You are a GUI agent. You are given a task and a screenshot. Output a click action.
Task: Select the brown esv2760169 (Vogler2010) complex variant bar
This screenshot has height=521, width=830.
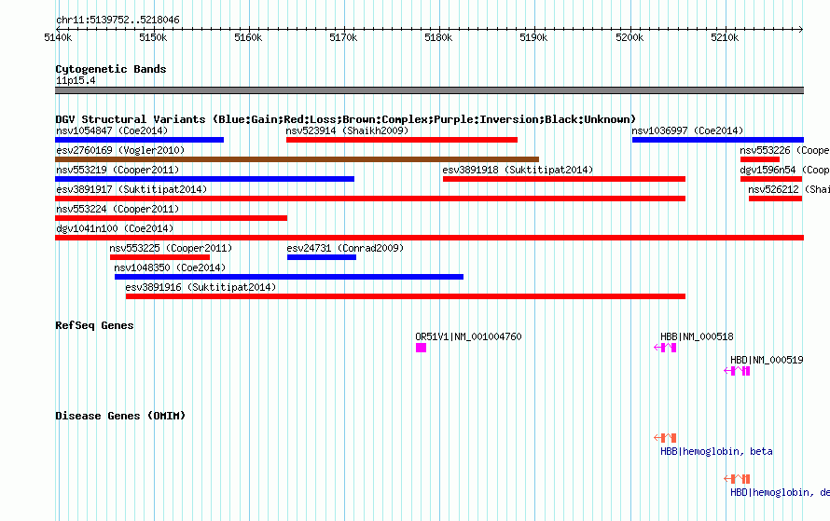(x=297, y=159)
